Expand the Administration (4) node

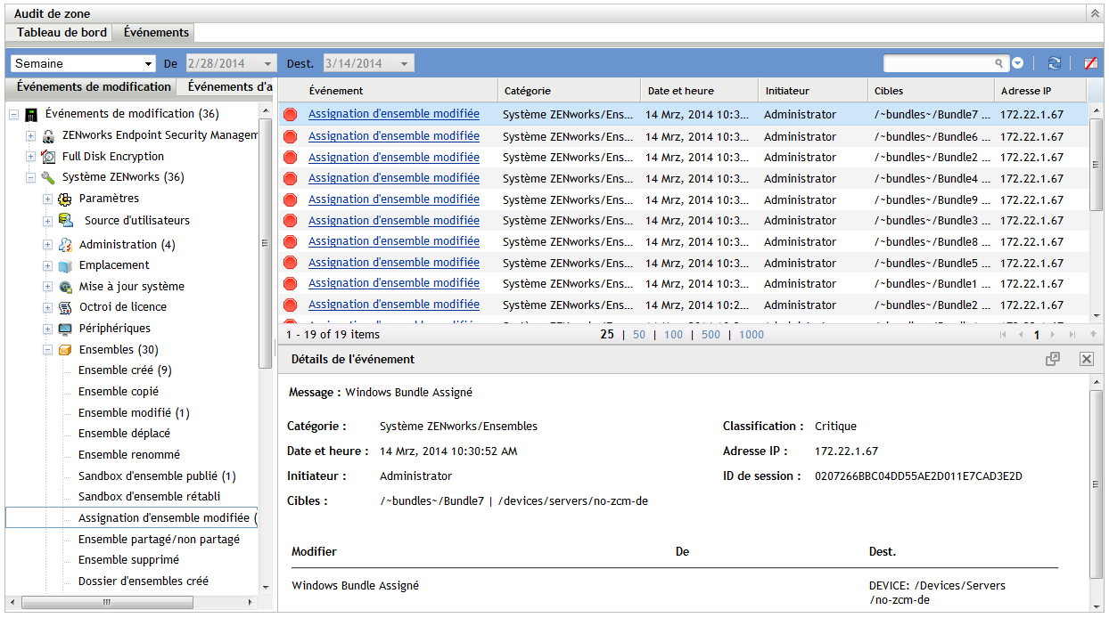point(48,245)
